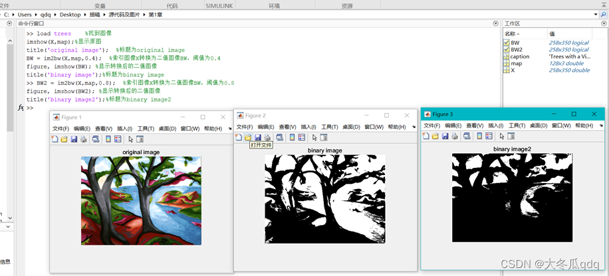Image resolution: width=609 pixels, height=276 pixels.
Task: Click the original image in Figure 1
Action: (142, 201)
